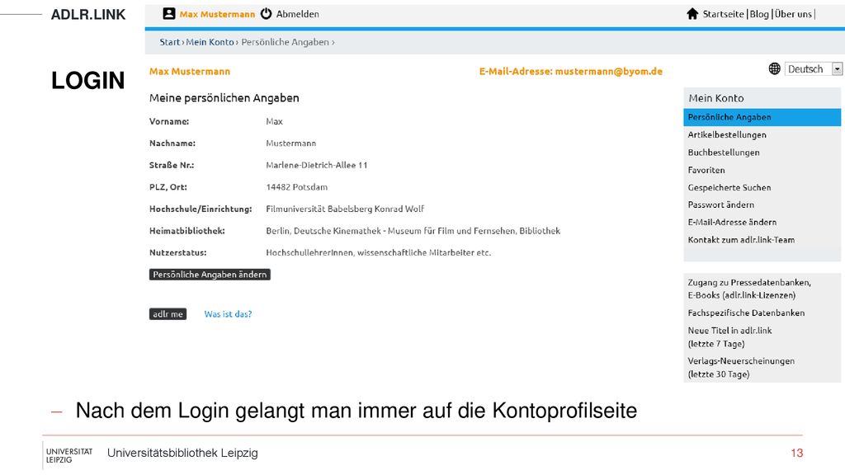
Task: Open Passwort ändern in the sidebar
Action: [721, 205]
